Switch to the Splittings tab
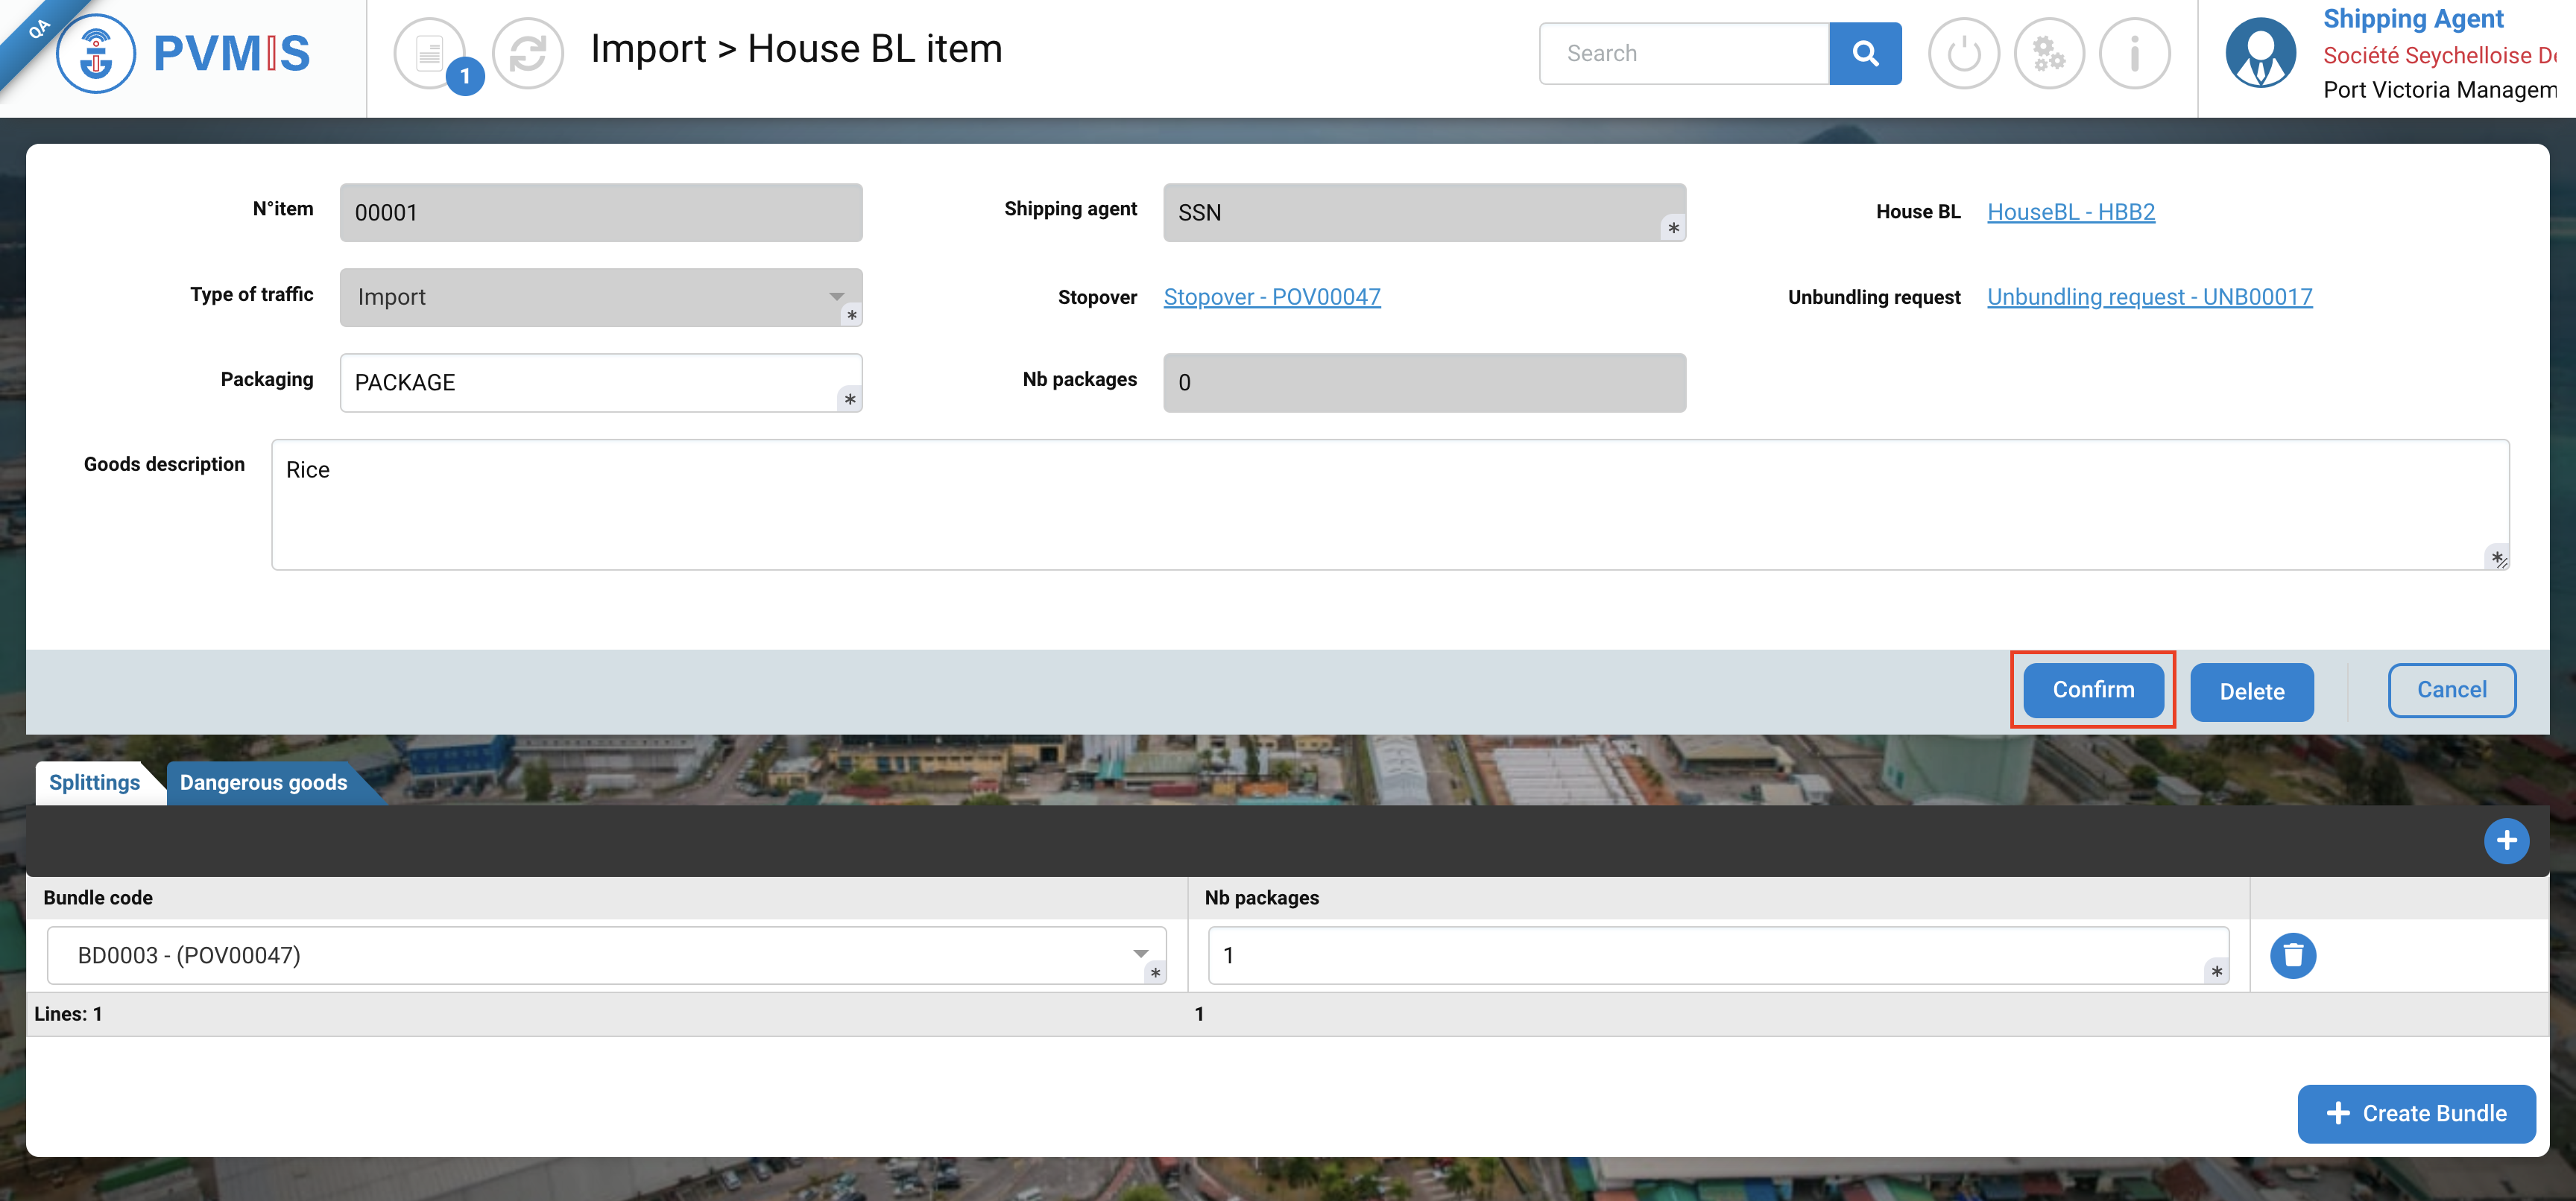Viewport: 2576px width, 1201px height. click(95, 782)
